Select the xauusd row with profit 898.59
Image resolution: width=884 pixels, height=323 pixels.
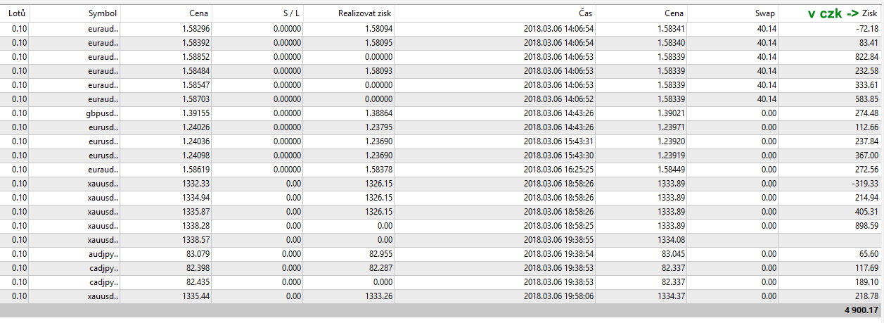(442, 225)
